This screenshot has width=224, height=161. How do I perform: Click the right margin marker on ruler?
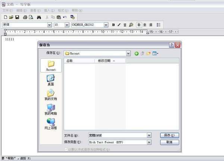[147, 32]
